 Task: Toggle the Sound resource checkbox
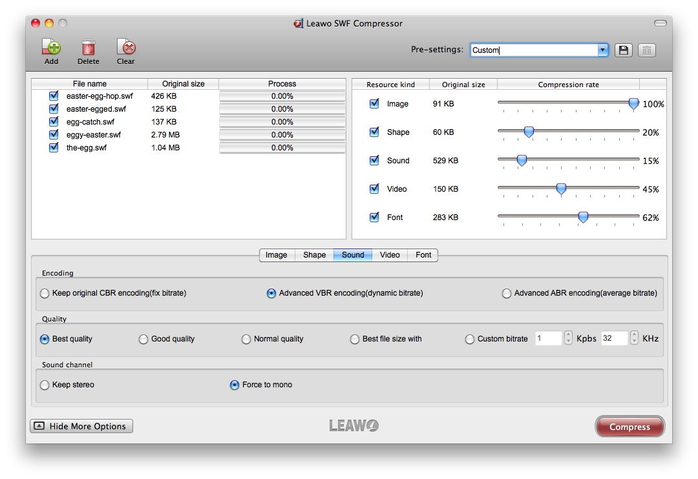374,160
